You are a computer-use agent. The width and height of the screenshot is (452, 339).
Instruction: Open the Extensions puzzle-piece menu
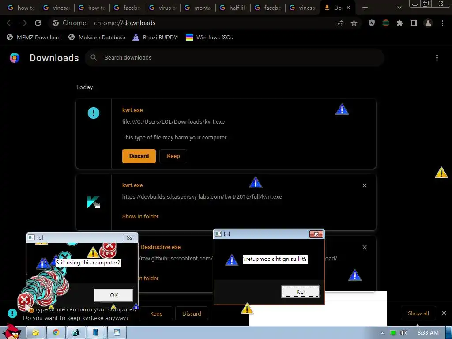(399, 23)
